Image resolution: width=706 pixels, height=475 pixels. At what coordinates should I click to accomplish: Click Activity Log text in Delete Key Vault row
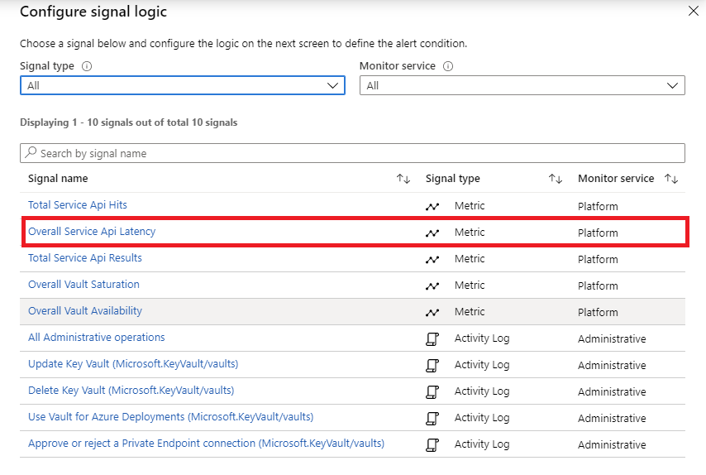(482, 391)
